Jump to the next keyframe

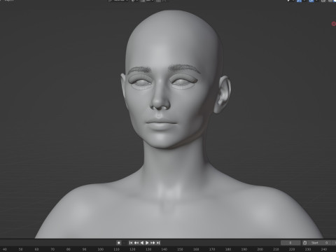[153, 243]
